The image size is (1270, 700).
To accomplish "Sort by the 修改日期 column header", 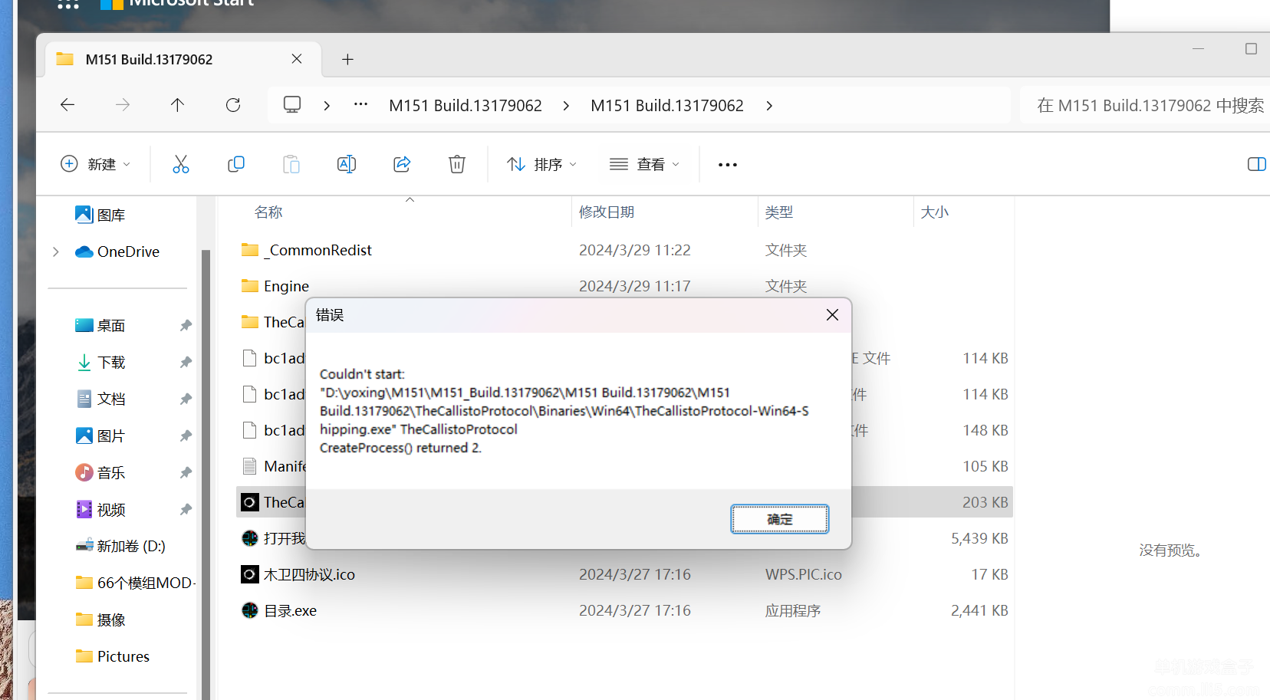I will tap(607, 212).
